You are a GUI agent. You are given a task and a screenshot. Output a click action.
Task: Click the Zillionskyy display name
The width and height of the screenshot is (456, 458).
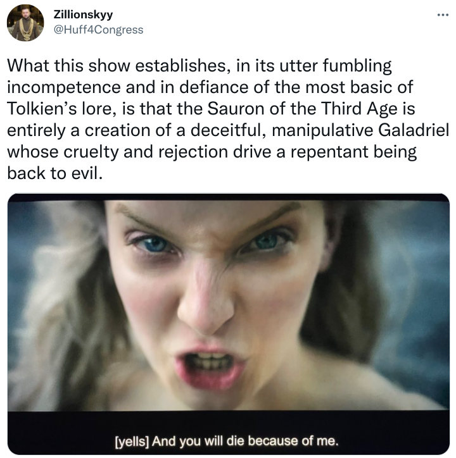coord(83,15)
